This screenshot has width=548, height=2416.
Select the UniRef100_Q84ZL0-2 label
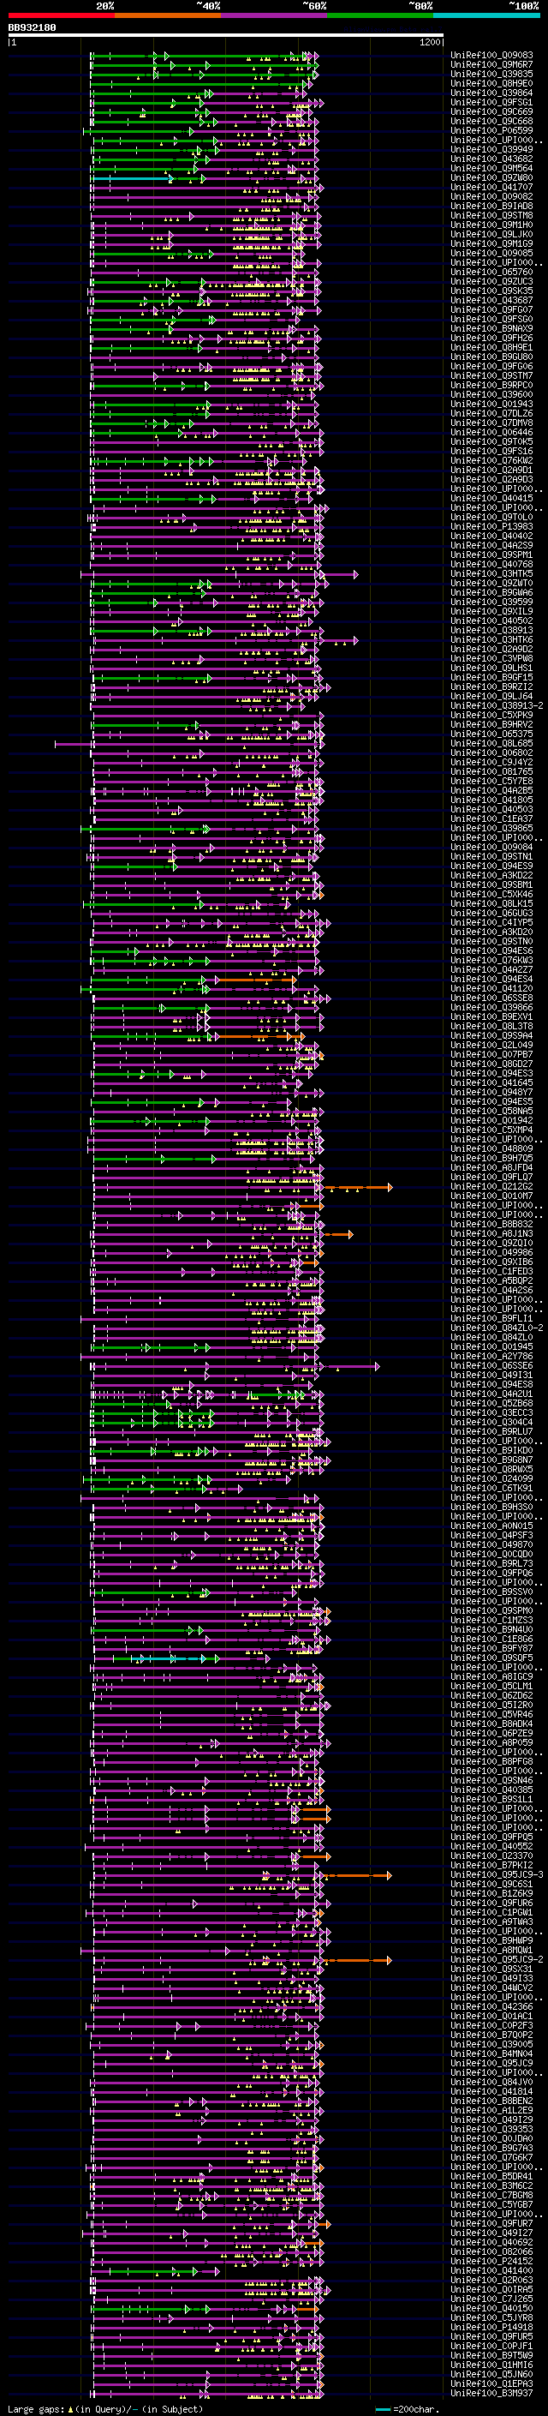click(x=497, y=1329)
